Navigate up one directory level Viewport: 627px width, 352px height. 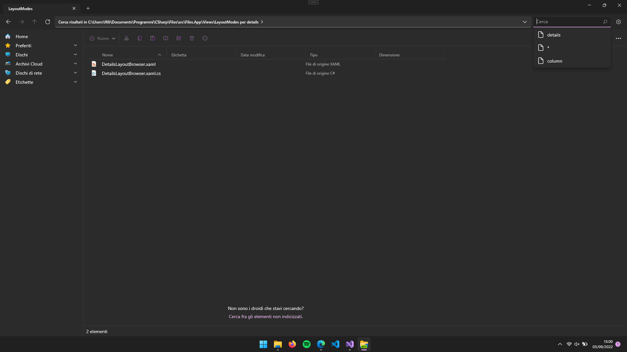(35, 22)
